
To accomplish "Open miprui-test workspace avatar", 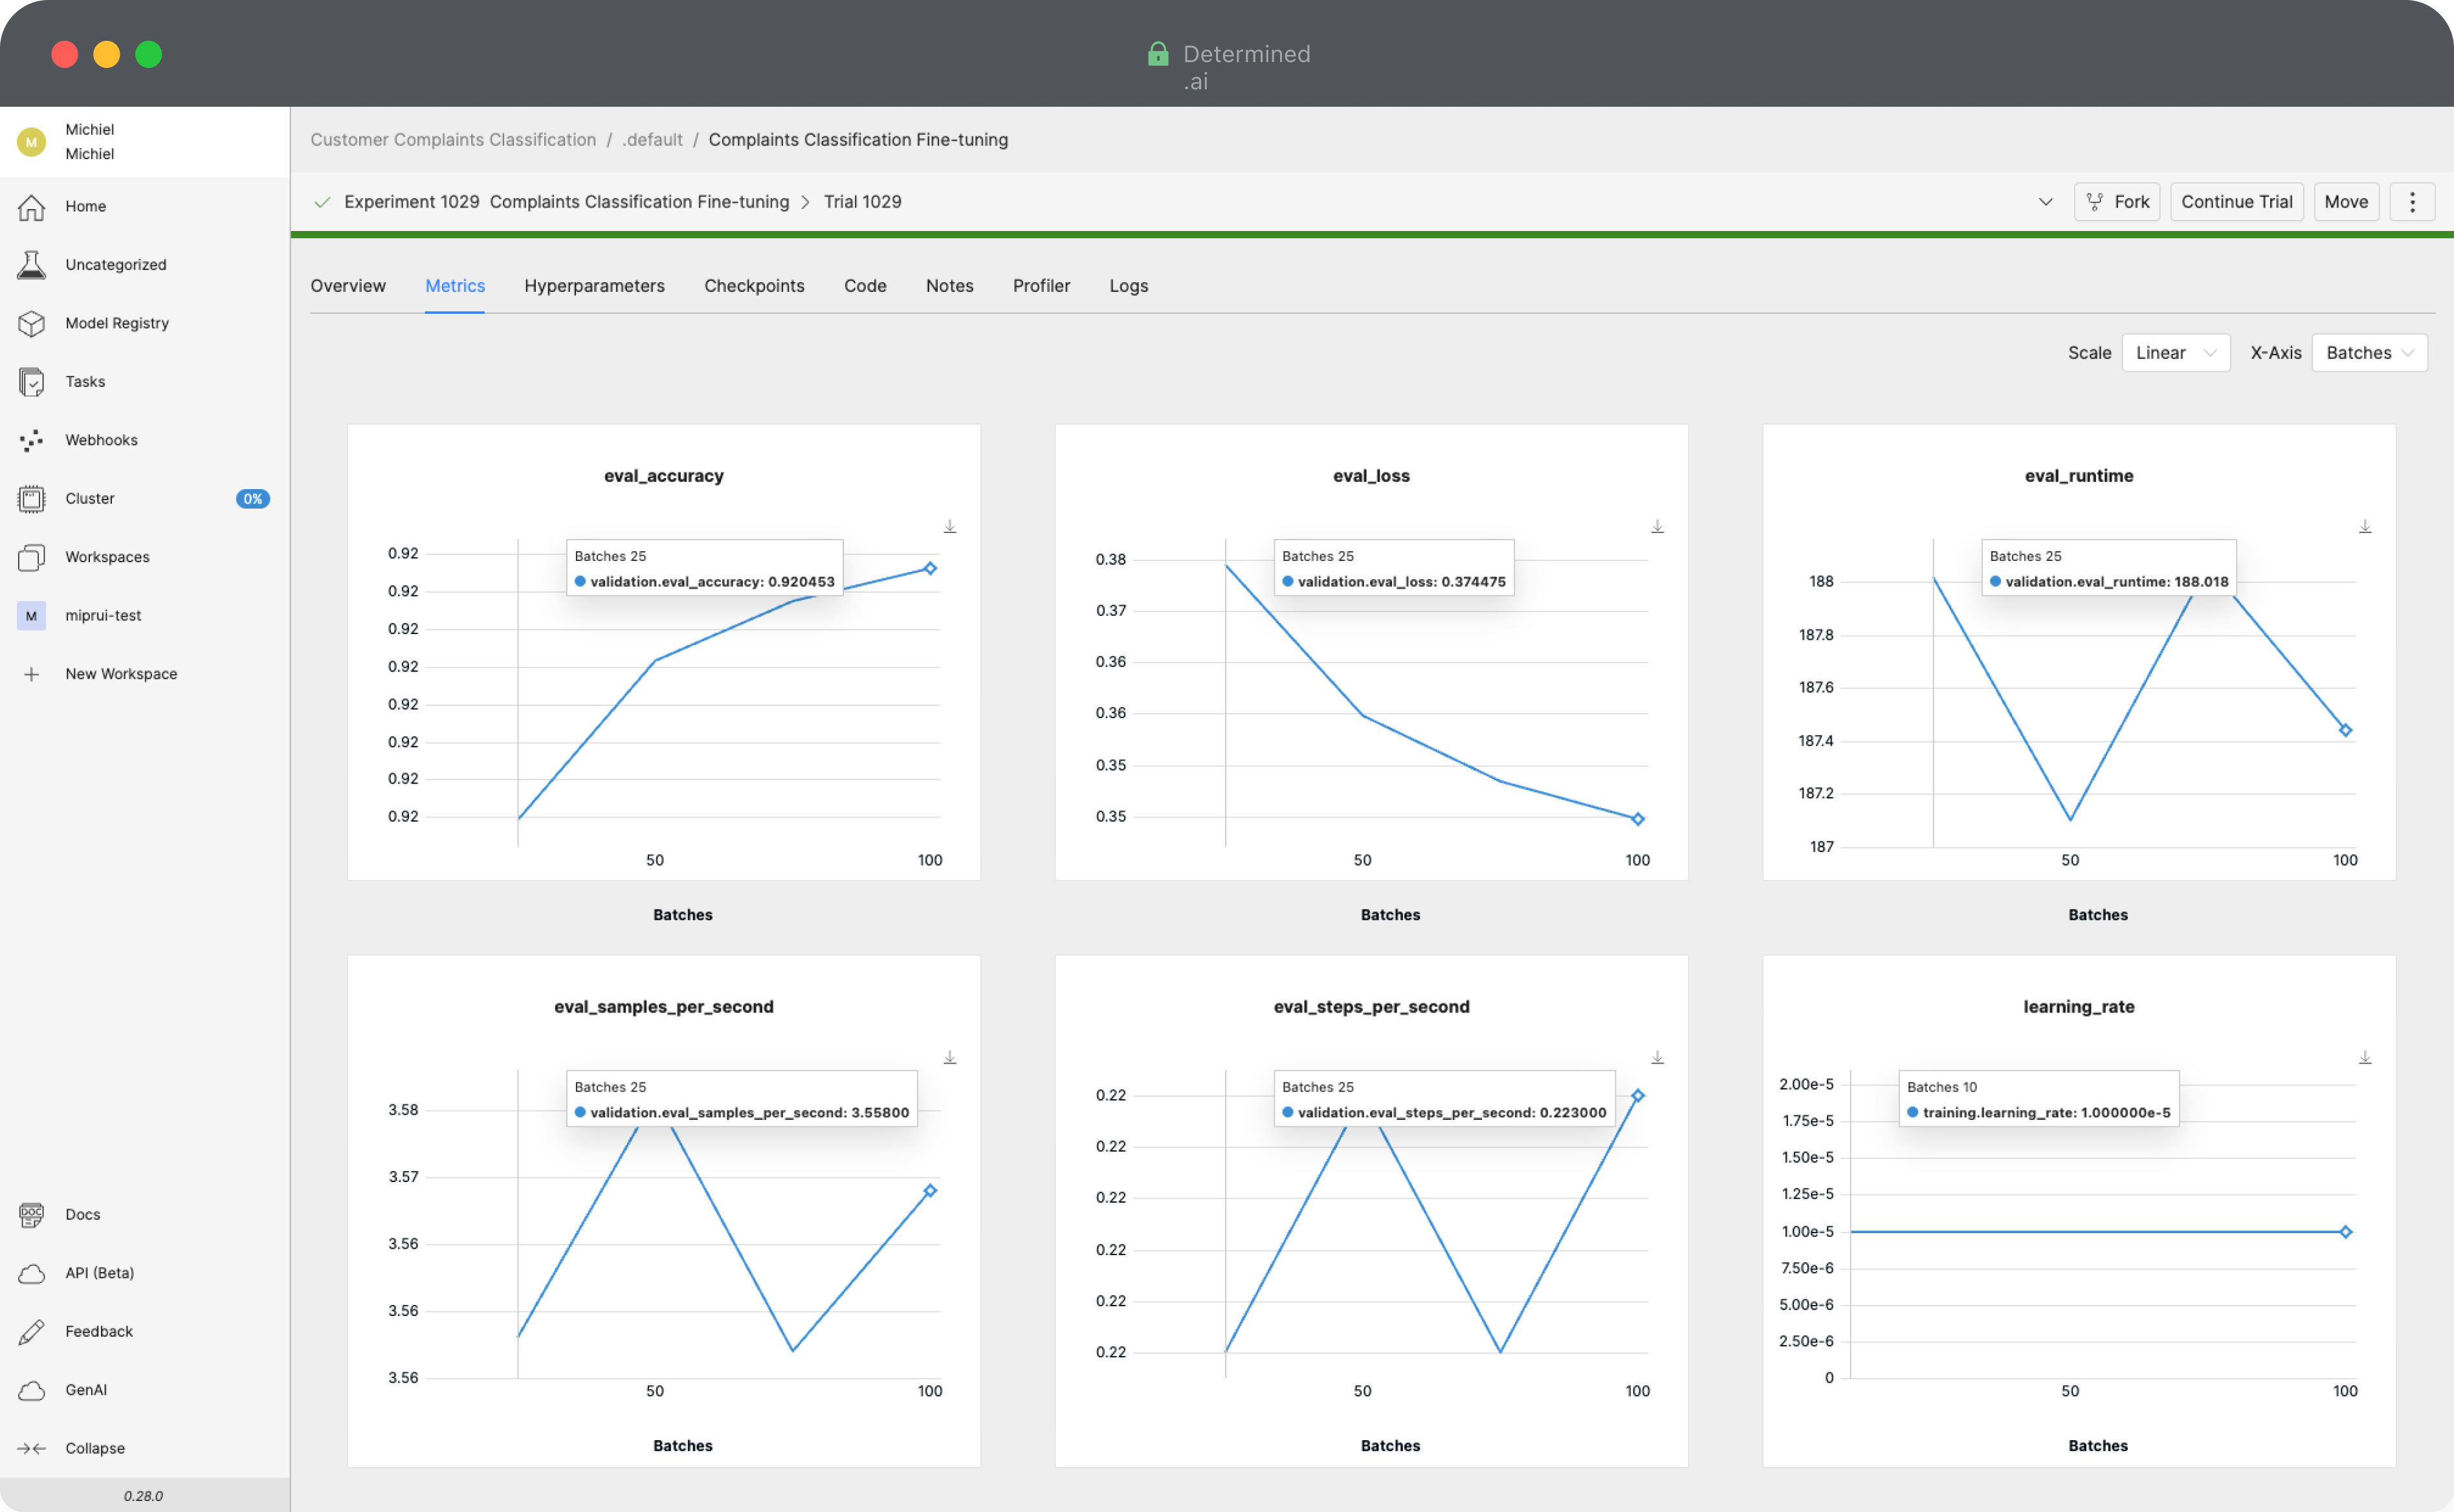I will tap(32, 616).
